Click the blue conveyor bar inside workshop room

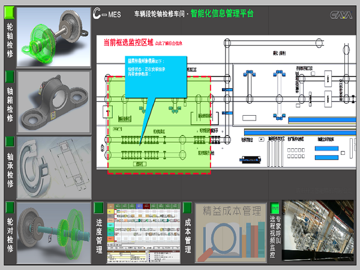point(322,120)
